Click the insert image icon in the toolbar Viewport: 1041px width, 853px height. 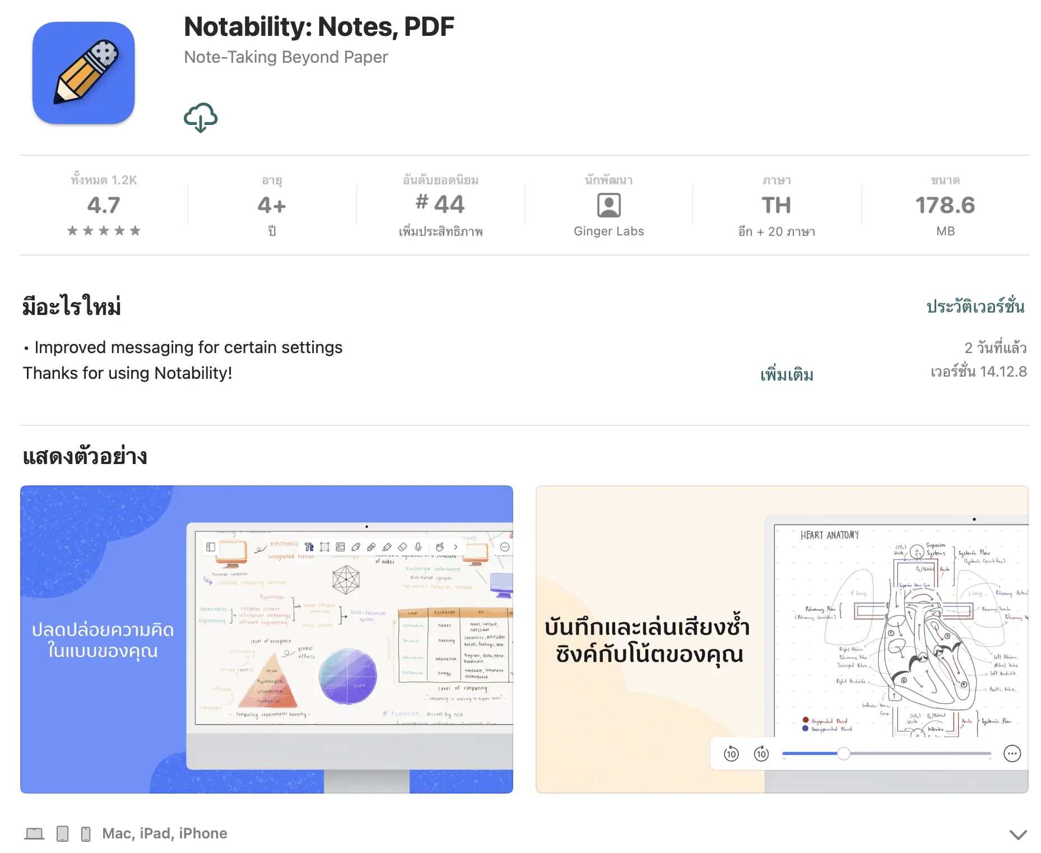pyautogui.click(x=340, y=547)
